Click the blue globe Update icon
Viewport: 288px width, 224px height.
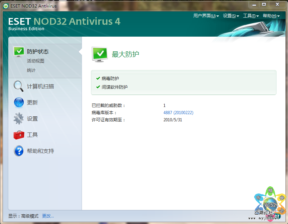[x=19, y=102]
